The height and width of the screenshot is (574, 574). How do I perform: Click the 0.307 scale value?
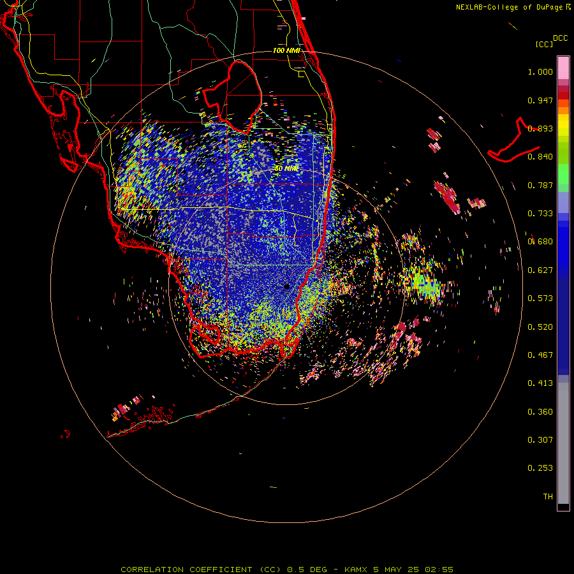click(540, 439)
